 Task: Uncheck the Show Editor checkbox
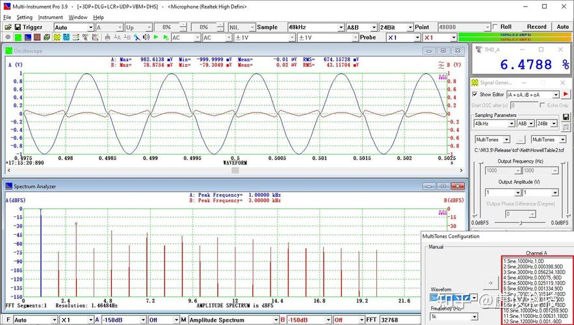(475, 94)
